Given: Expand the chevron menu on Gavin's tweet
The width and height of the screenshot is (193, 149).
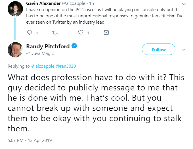Looking at the screenshot, I should coord(184,4).
